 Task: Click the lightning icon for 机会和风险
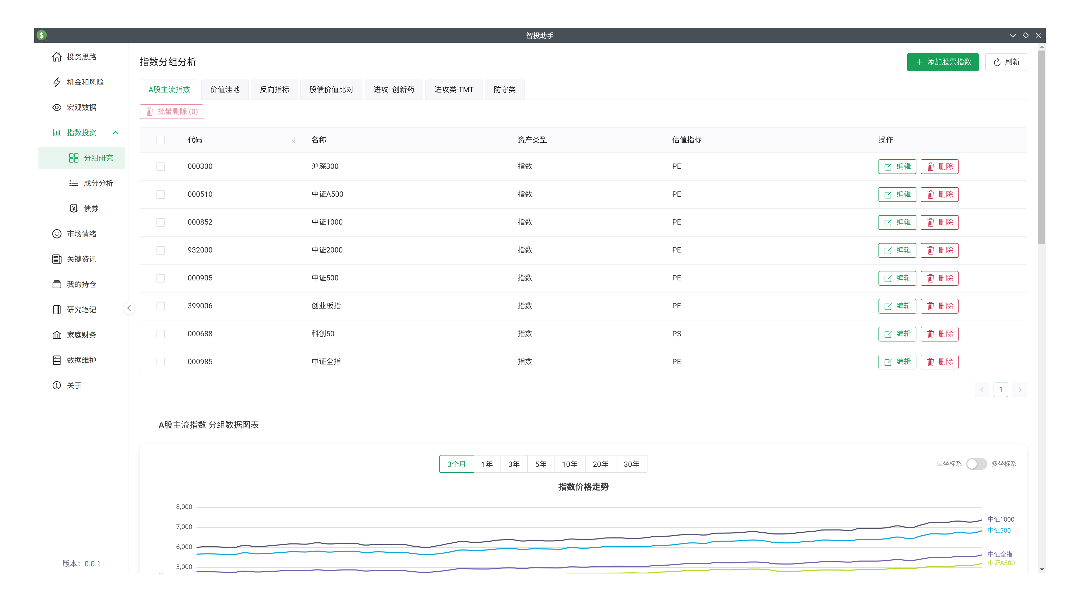(57, 82)
